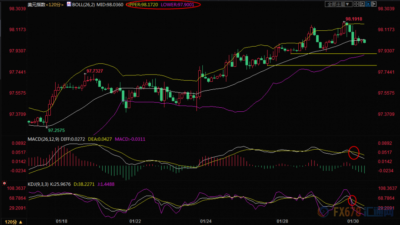Viewport: 400px width, 225px height.
Task: Select the KDJ(9,3,3) indicator label
Action: click(38, 184)
